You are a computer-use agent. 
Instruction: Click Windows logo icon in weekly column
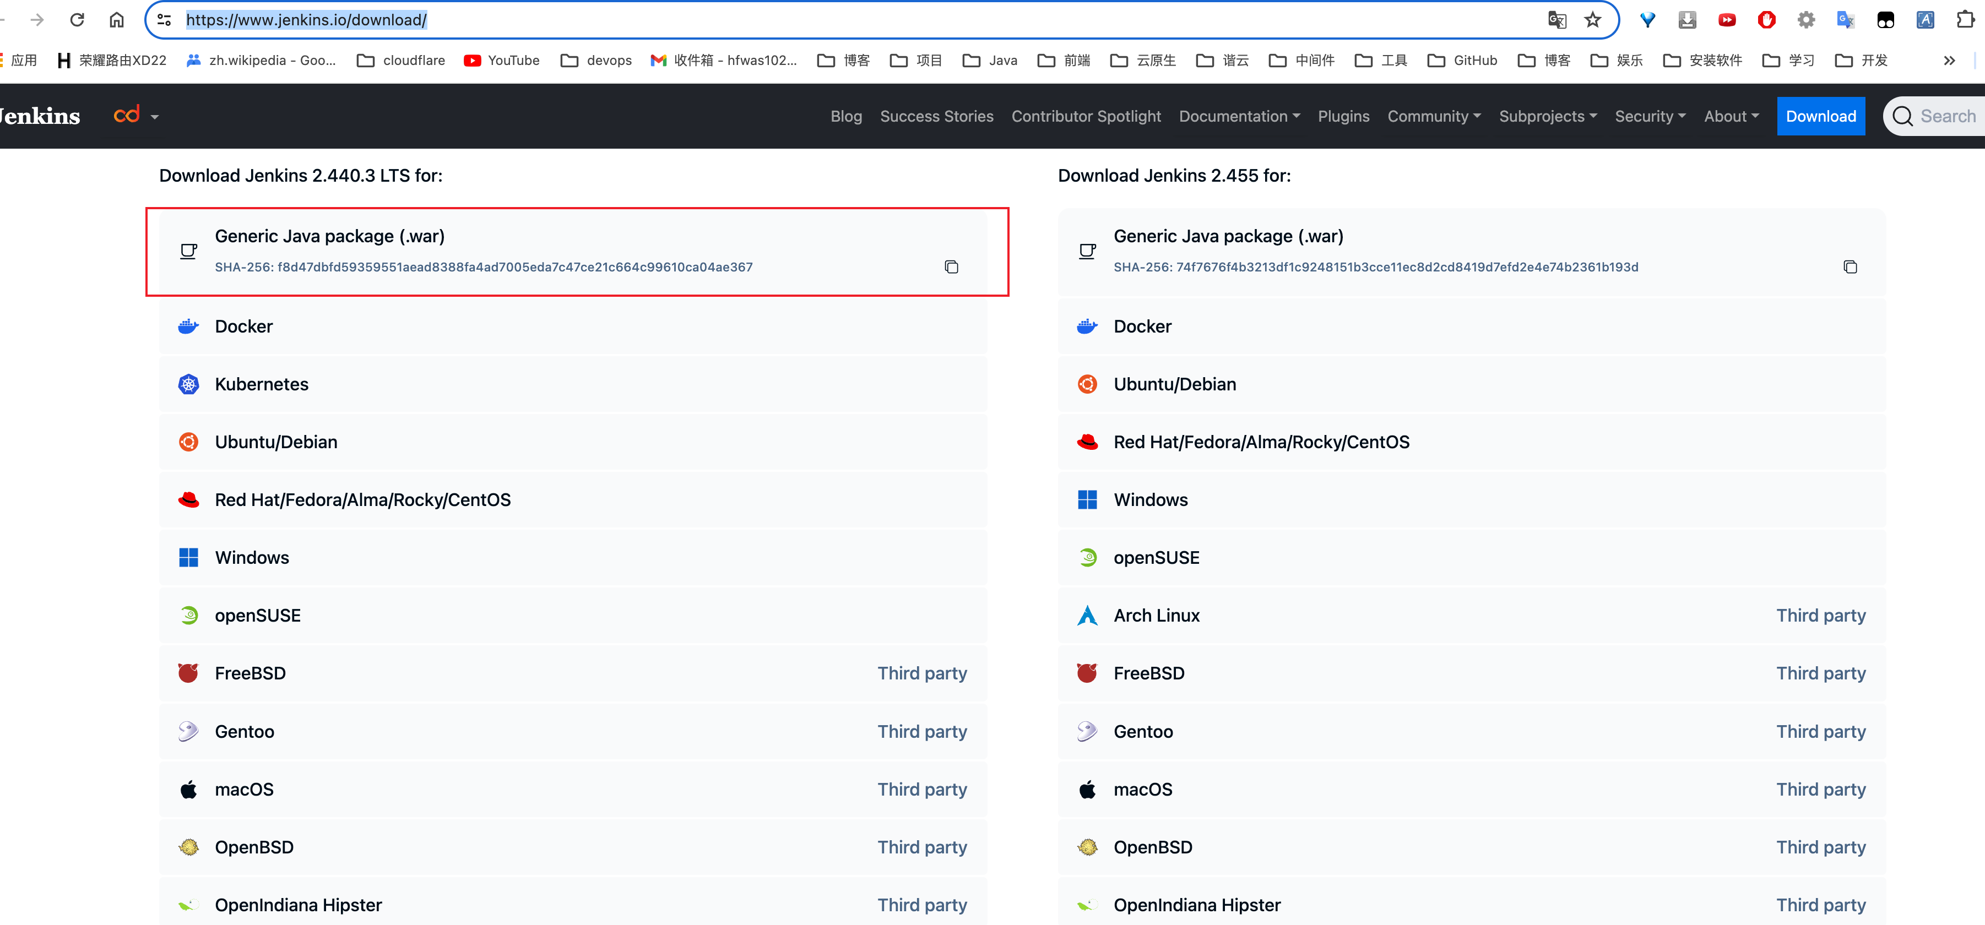pyautogui.click(x=1087, y=500)
